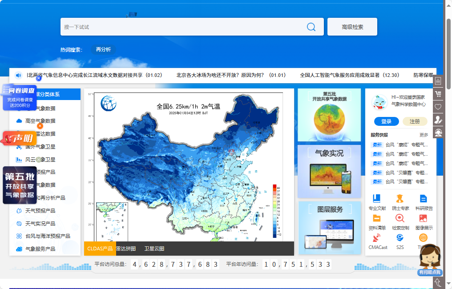Click the cloud icon beside 高空气象数据
Image resolution: width=452 pixels, height=289 pixels.
pos(19,121)
